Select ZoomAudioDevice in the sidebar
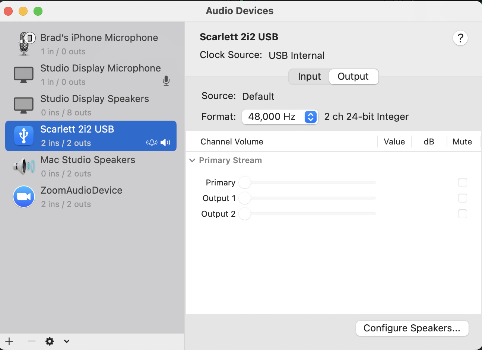 [x=91, y=197]
